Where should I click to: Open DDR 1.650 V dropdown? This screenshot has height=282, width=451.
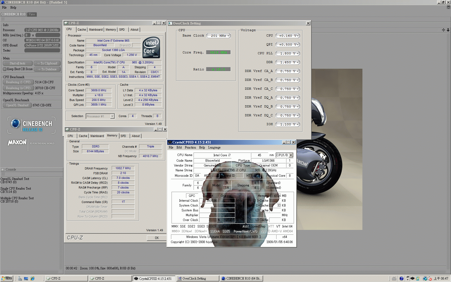(288, 62)
